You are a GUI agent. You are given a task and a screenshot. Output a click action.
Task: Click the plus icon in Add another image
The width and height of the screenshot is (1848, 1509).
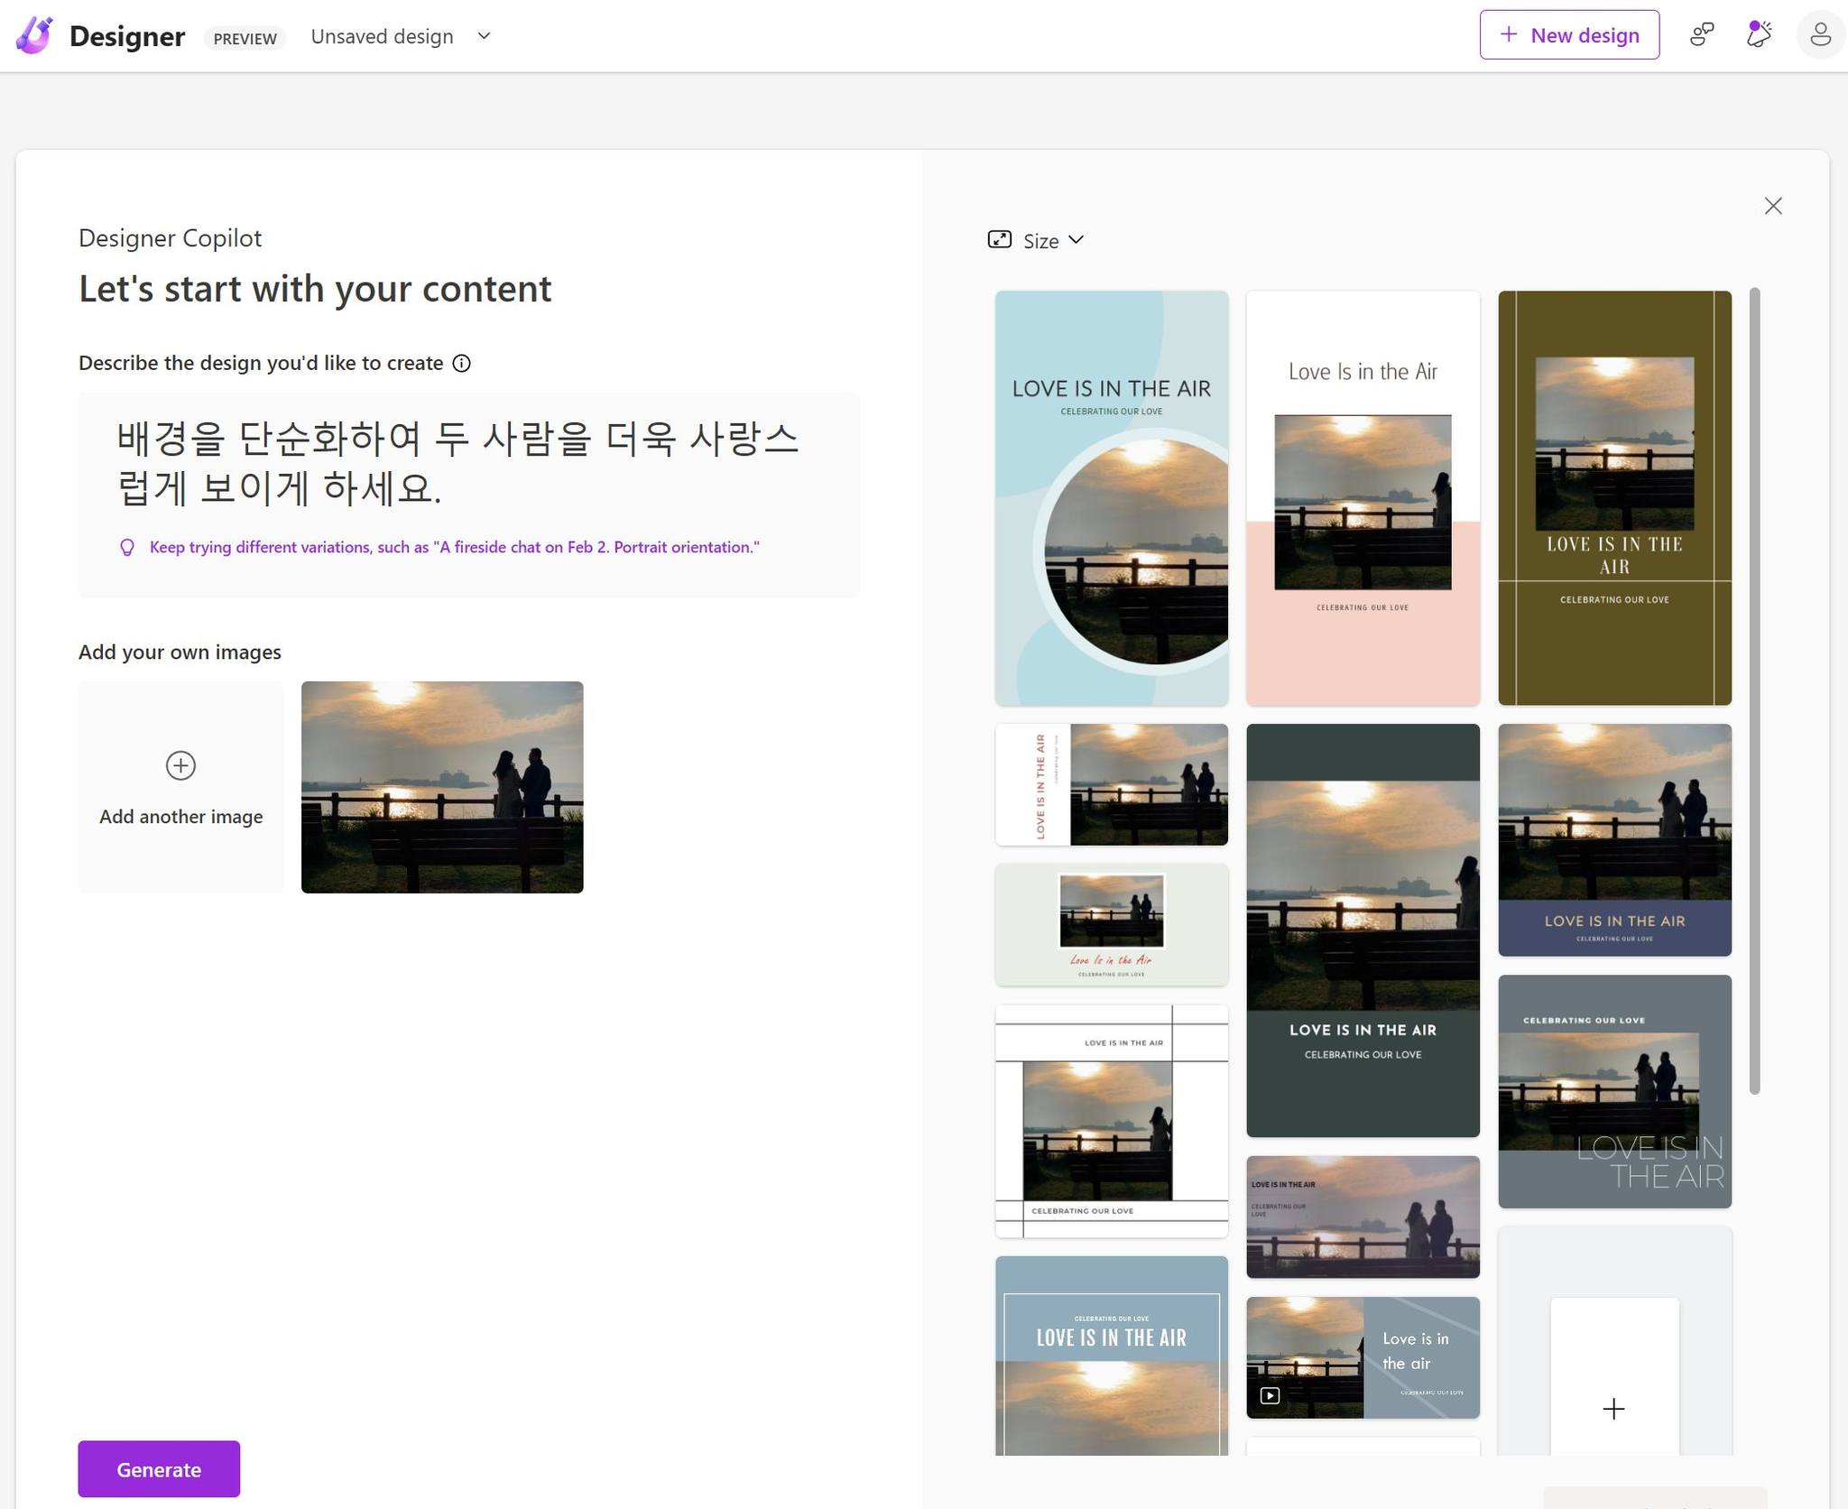(x=180, y=765)
